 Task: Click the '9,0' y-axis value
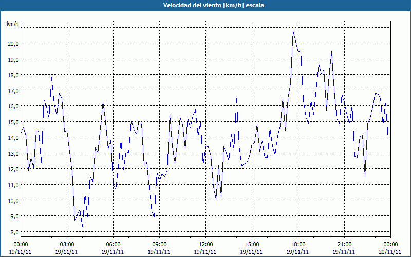pos(14,216)
